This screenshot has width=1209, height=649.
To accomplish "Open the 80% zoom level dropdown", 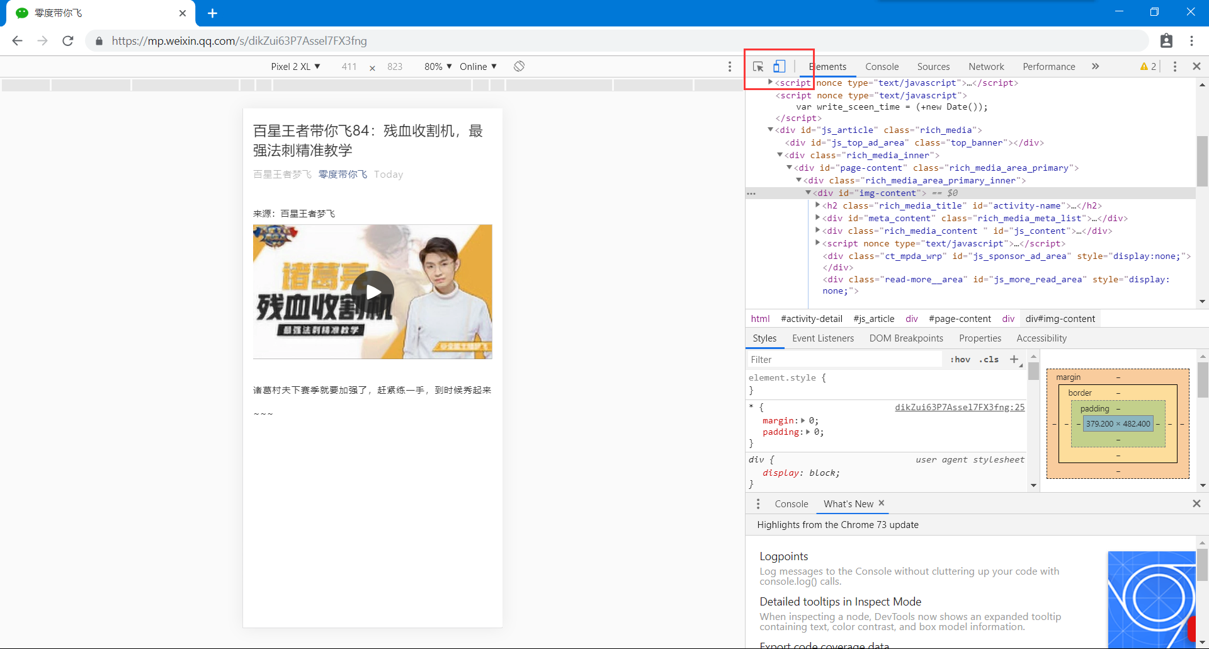I will tap(438, 66).
